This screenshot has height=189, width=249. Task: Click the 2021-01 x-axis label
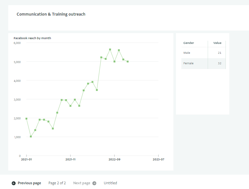(x=26, y=159)
